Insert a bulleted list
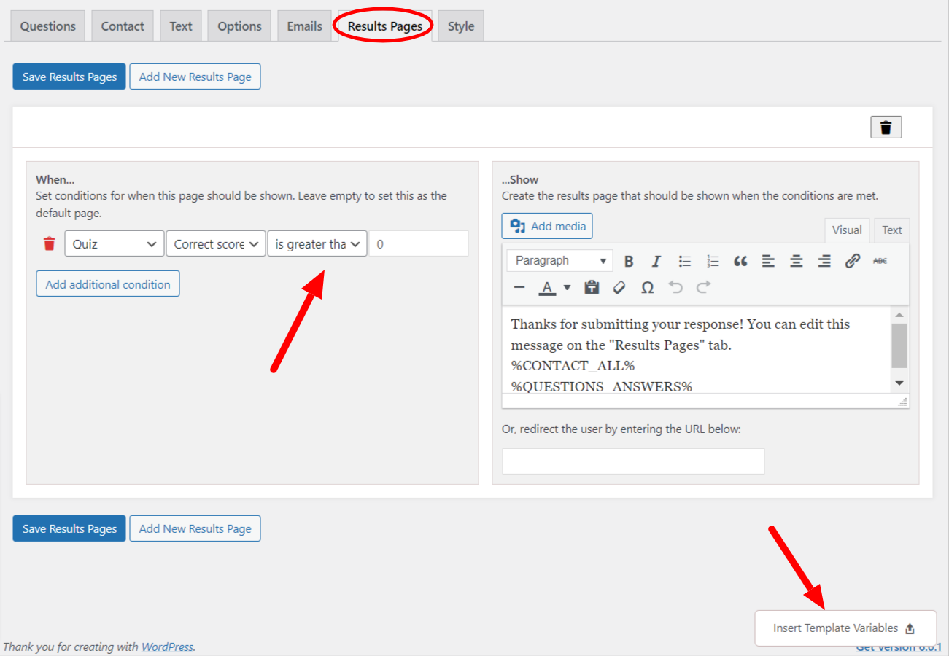 click(684, 260)
